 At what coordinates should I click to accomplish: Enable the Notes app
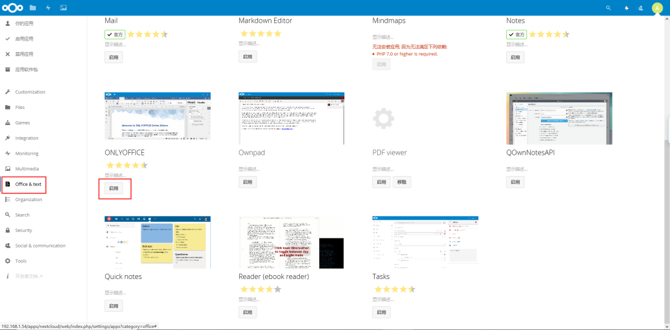coord(515,57)
